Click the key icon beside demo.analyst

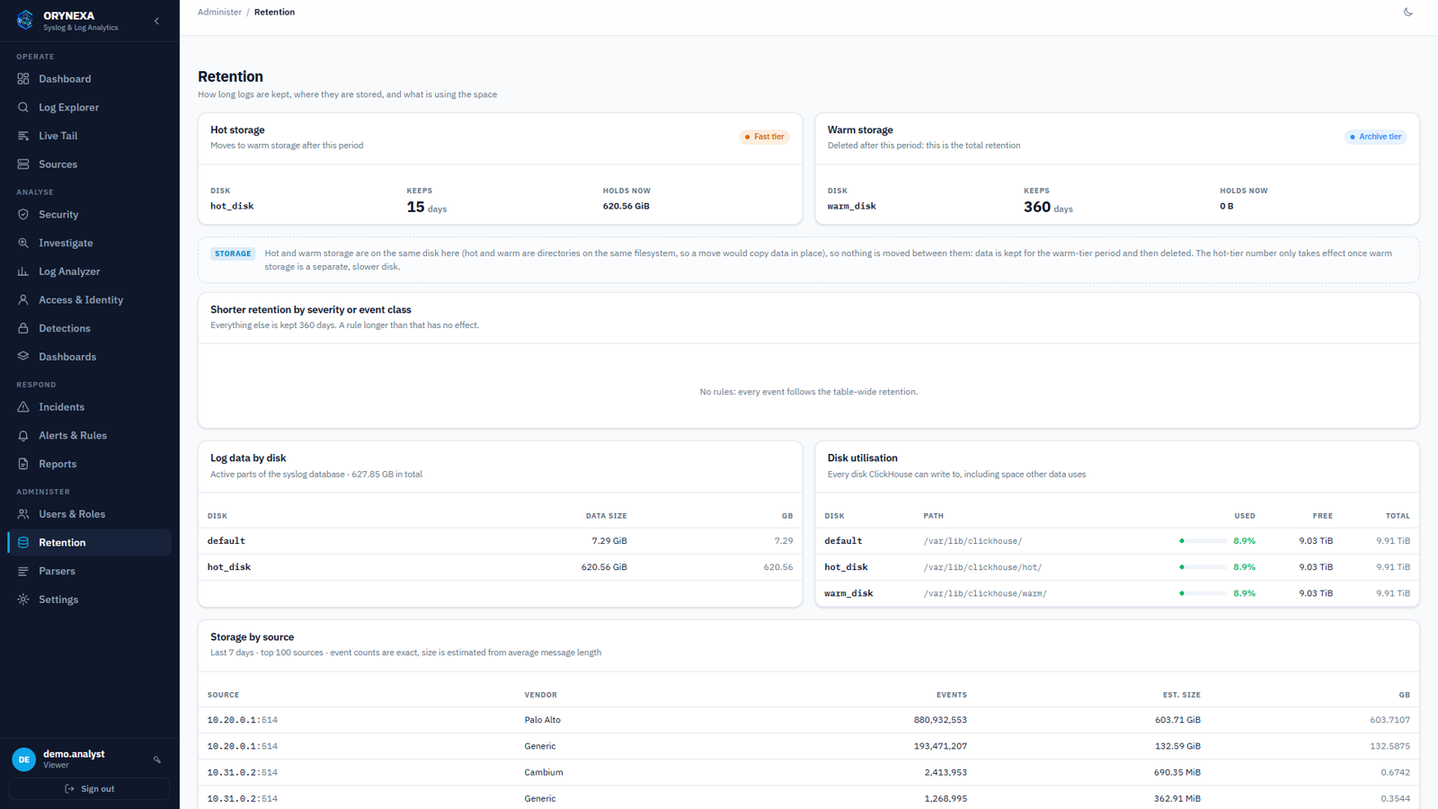[157, 760]
